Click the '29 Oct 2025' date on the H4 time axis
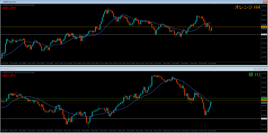Viewport: 268px width, 133px height. (4, 63)
